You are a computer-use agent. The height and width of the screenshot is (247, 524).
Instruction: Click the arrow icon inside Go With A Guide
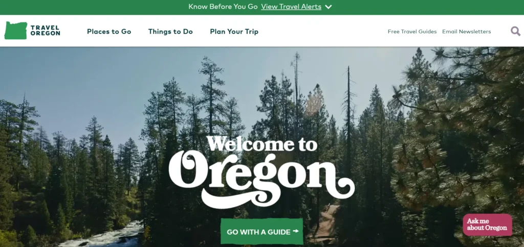[x=295, y=231]
